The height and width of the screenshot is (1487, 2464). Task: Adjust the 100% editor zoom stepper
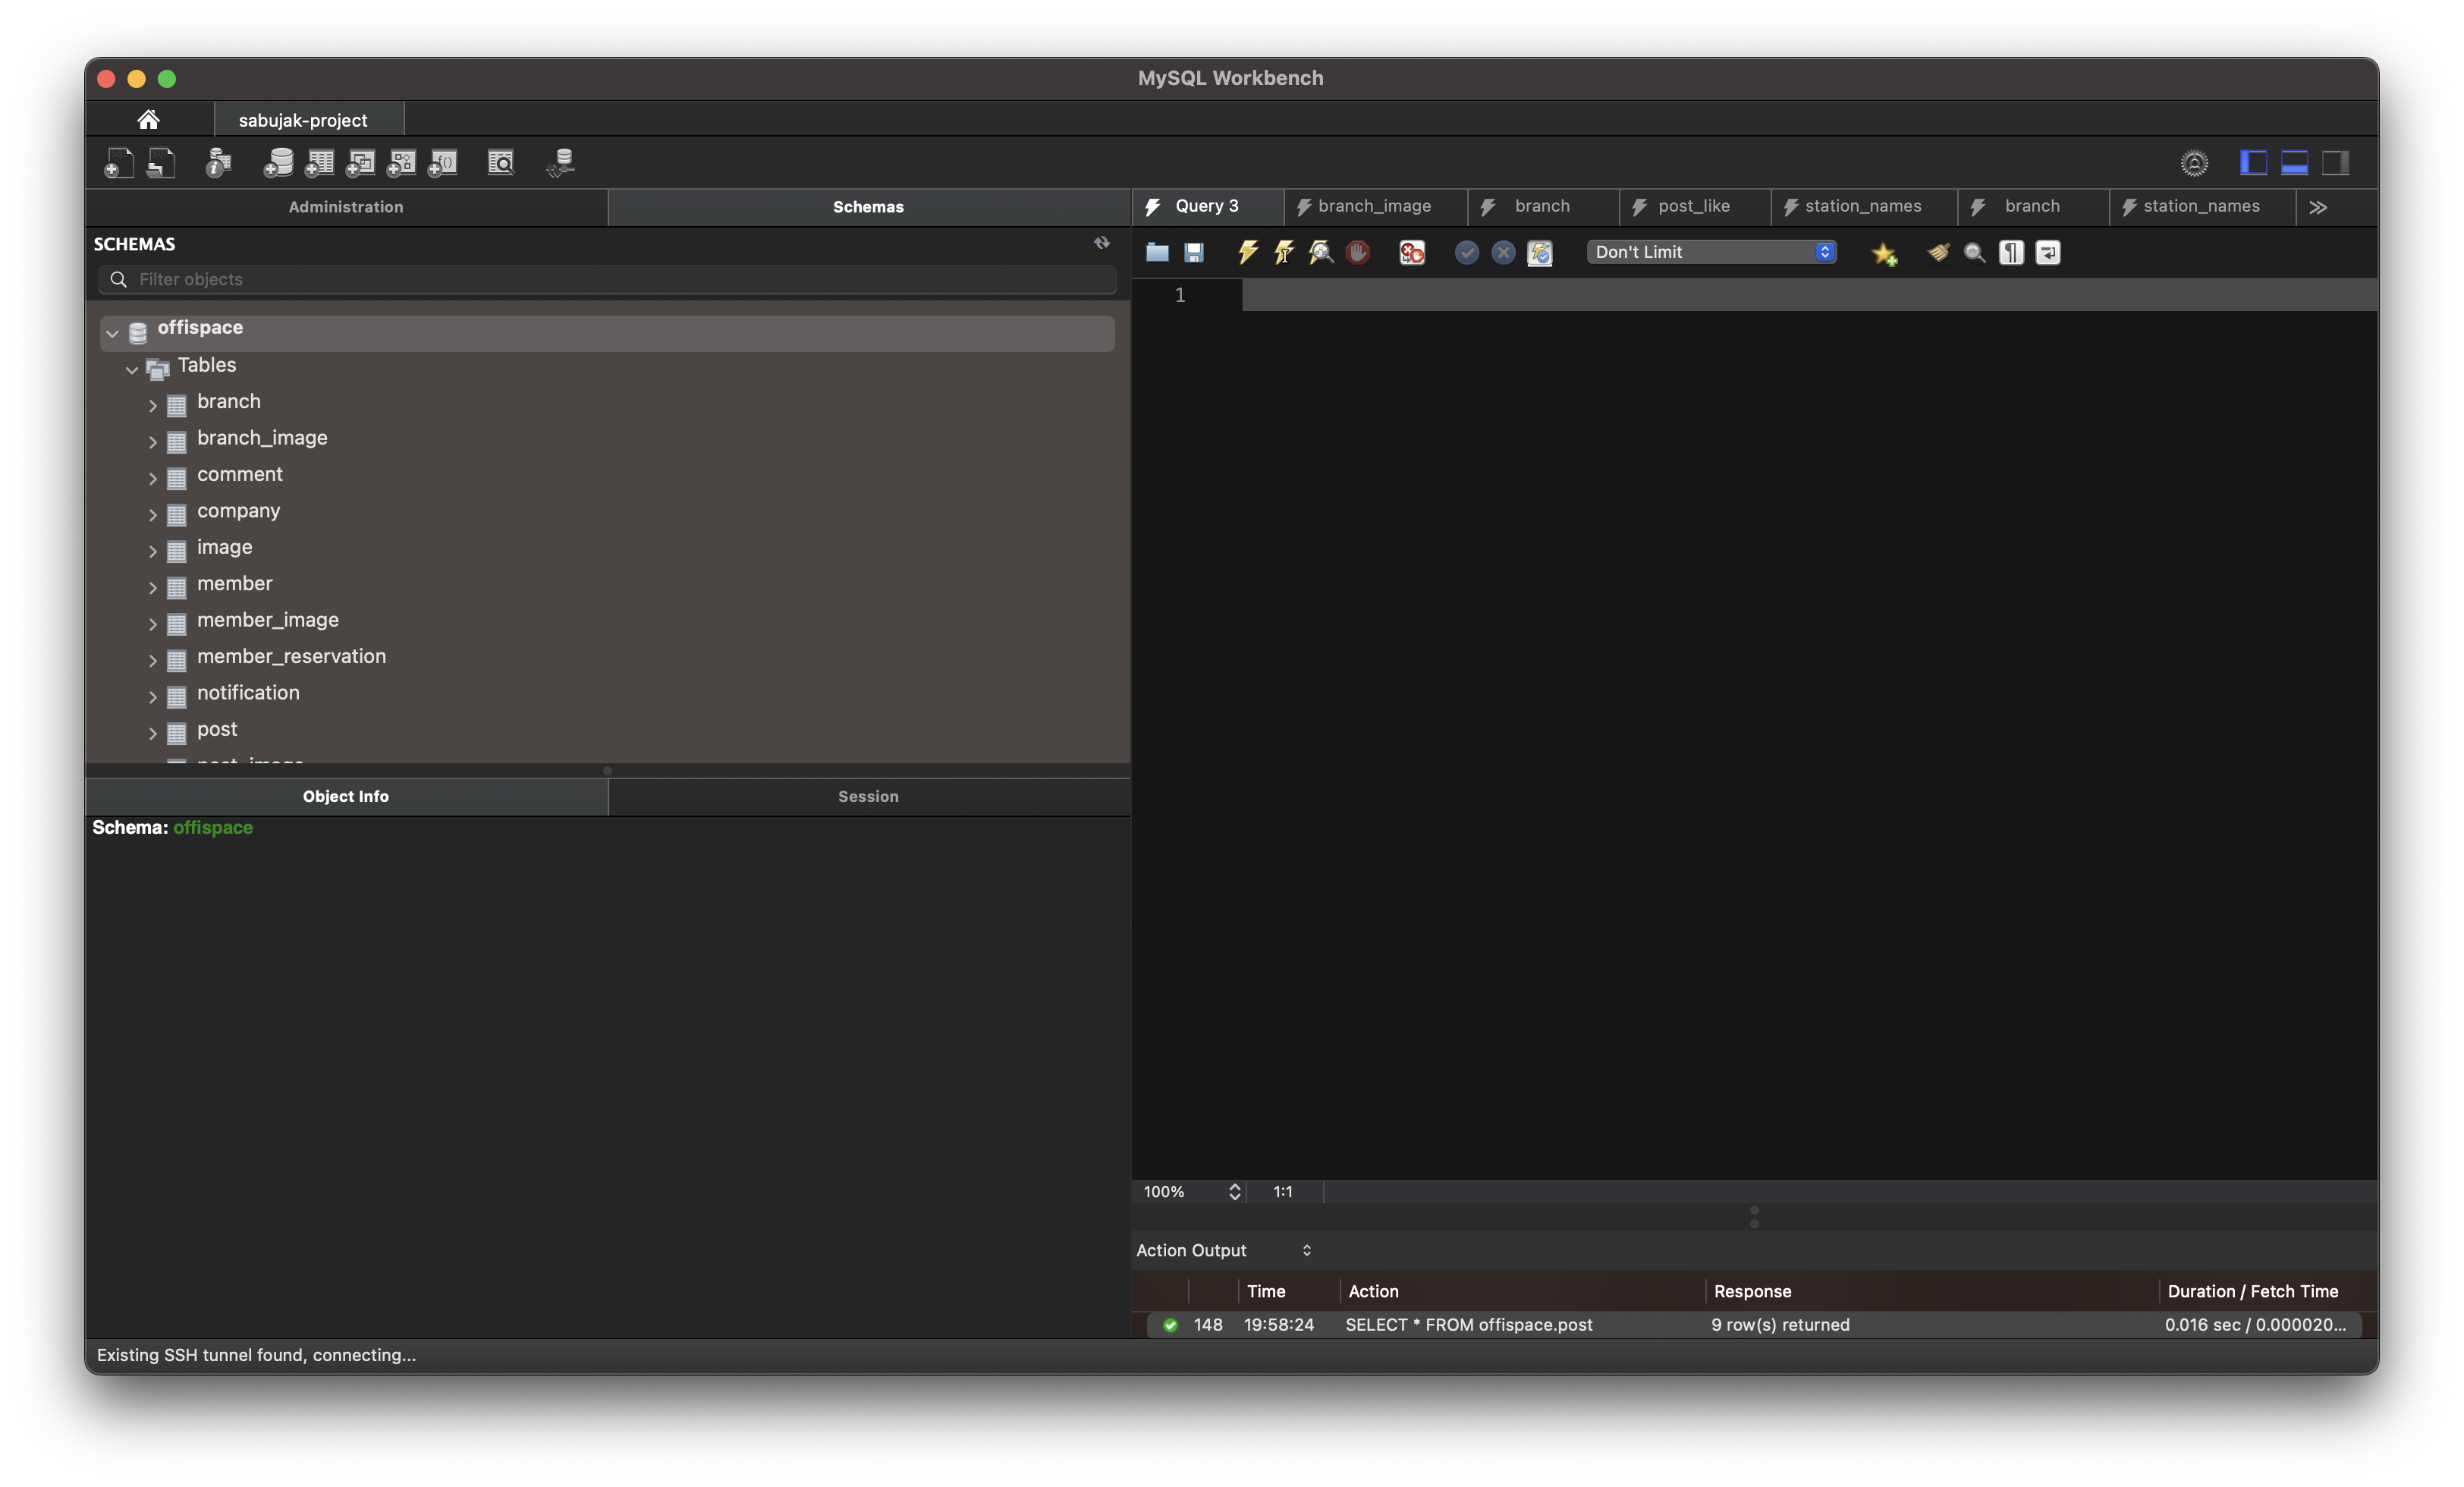(x=1234, y=1192)
